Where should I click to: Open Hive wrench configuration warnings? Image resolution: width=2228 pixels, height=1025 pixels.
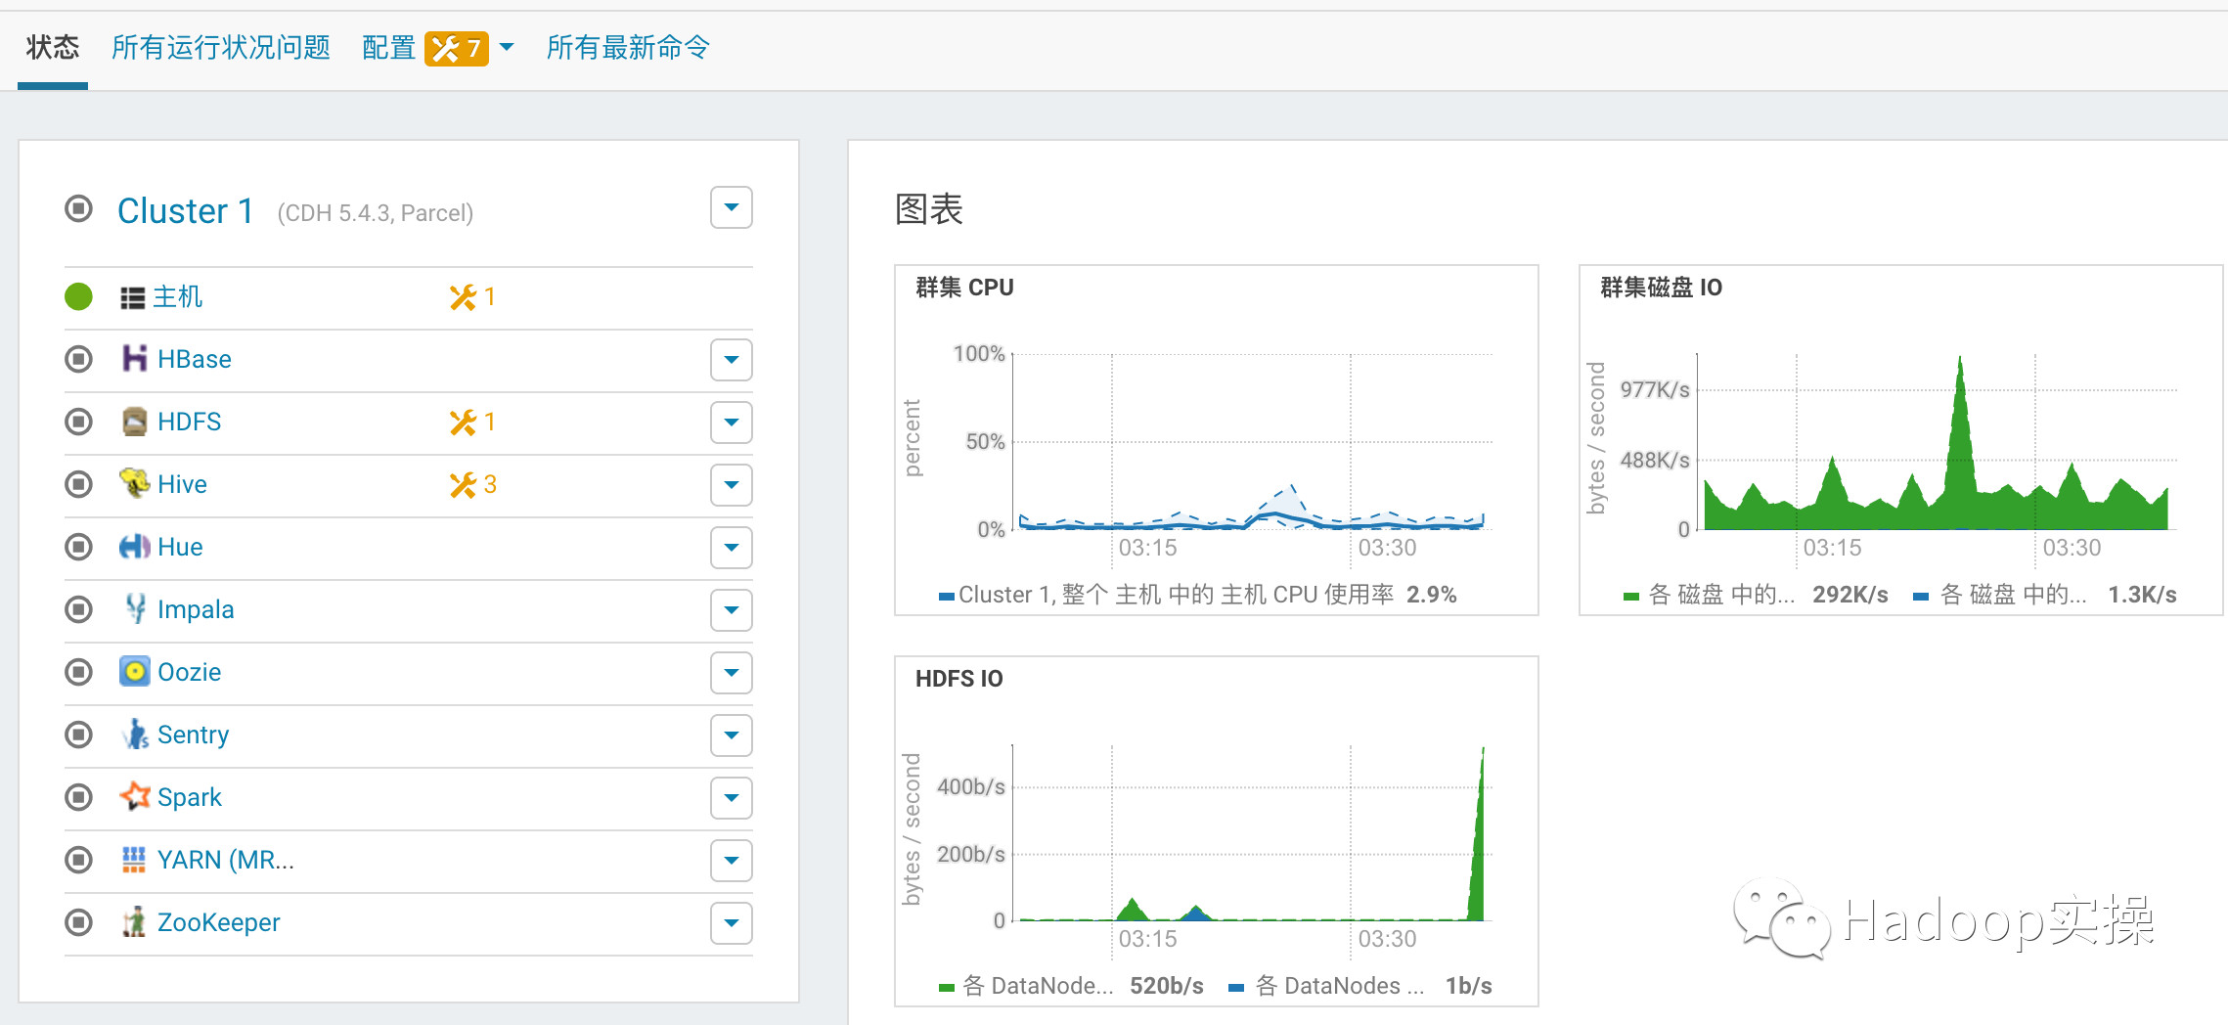473,485
